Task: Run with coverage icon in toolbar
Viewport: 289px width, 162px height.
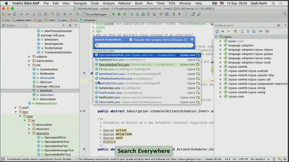Action: (125, 14)
